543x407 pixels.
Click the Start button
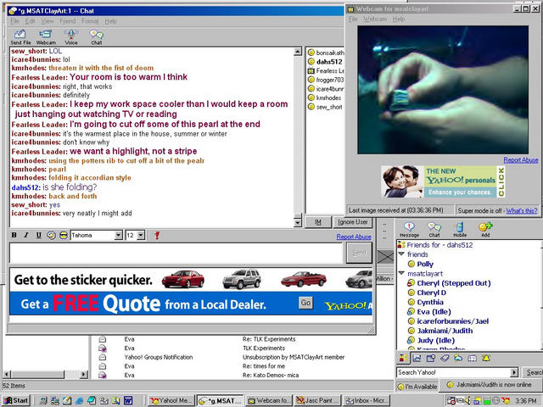16,400
